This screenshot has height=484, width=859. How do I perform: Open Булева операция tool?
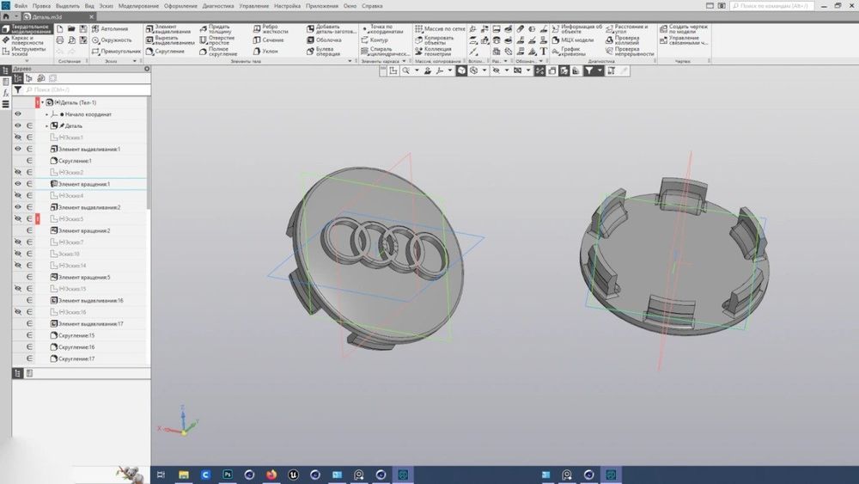[x=323, y=52]
